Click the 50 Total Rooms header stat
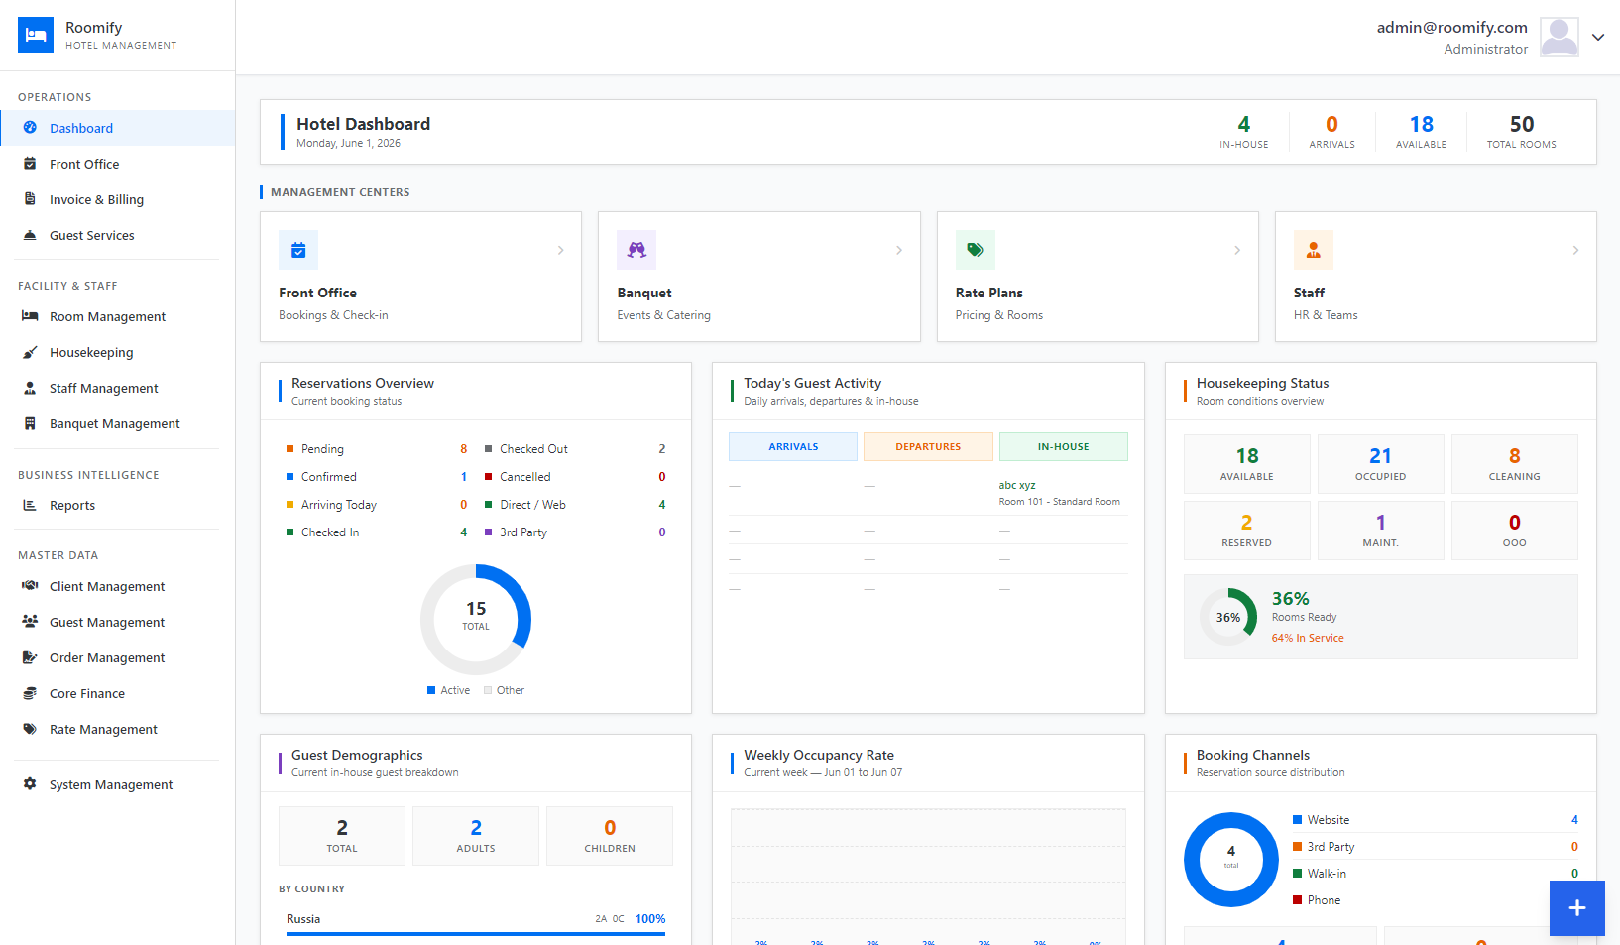The width and height of the screenshot is (1620, 945). point(1522,131)
